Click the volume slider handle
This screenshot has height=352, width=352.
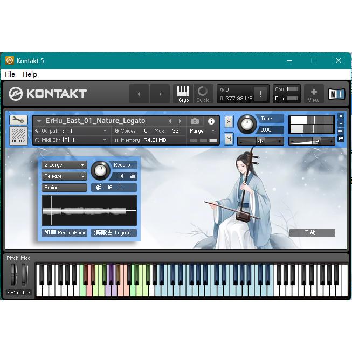(x=316, y=141)
